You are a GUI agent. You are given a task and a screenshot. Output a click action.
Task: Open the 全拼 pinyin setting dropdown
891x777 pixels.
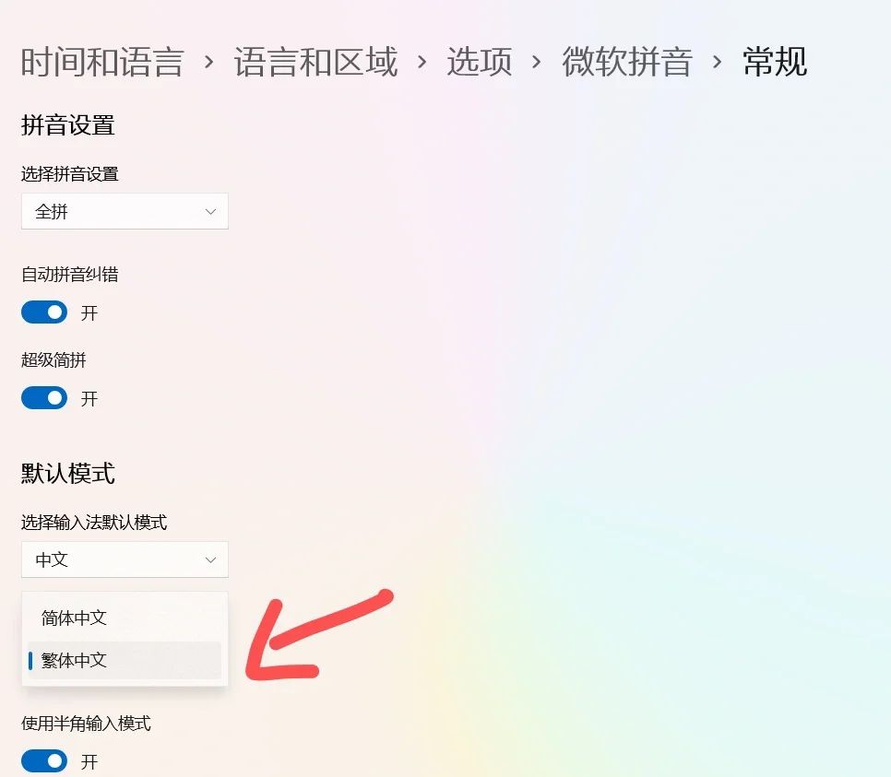click(125, 211)
